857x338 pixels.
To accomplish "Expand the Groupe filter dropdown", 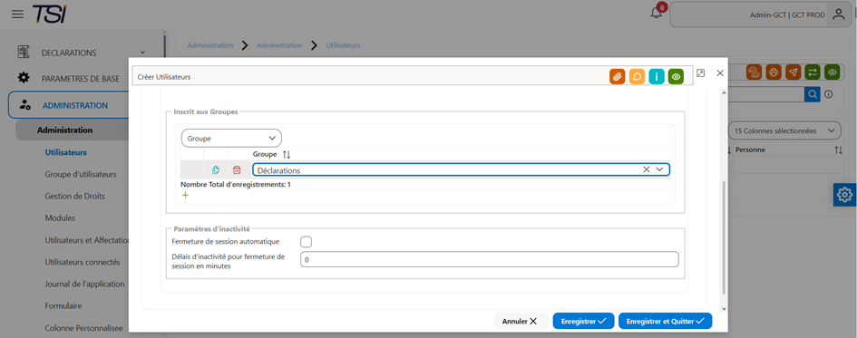I will coord(231,138).
